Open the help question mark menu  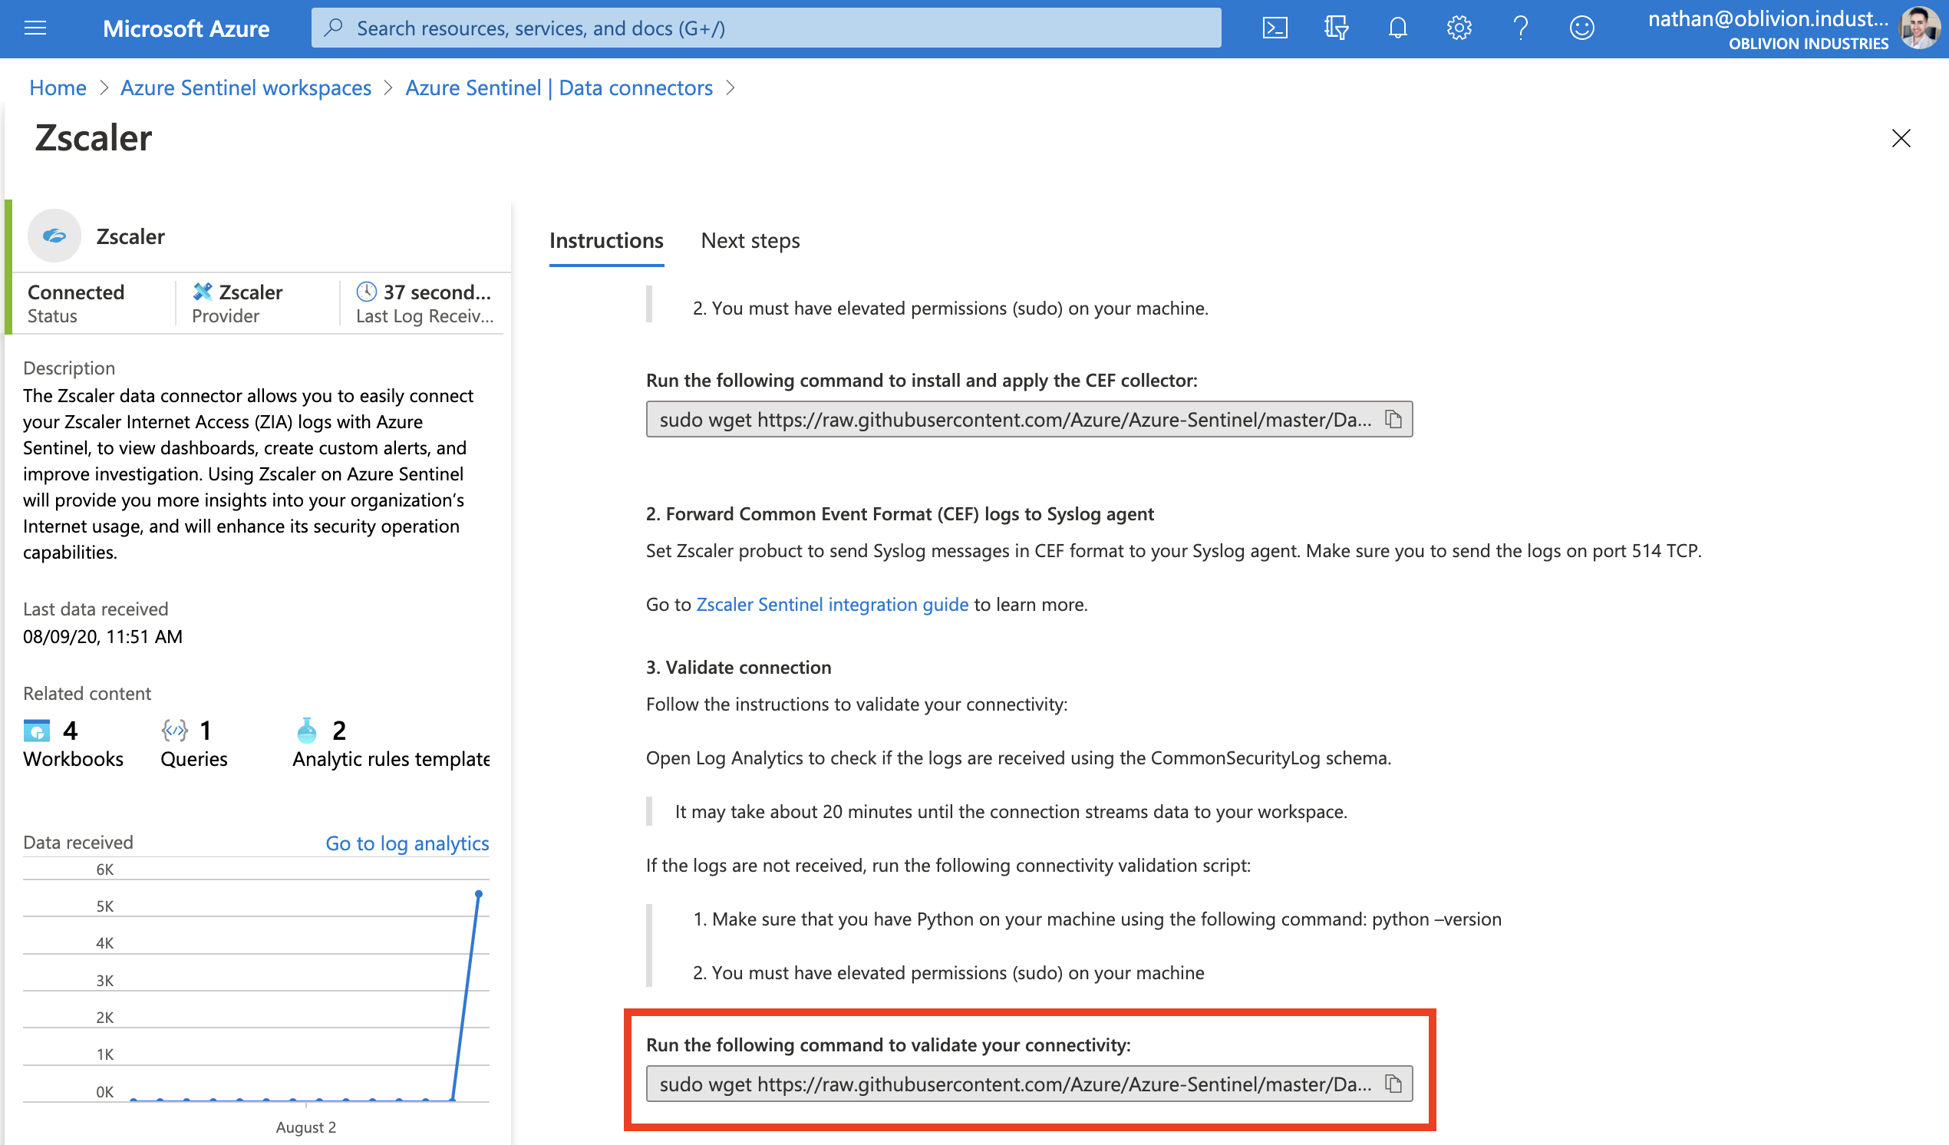coord(1521,28)
